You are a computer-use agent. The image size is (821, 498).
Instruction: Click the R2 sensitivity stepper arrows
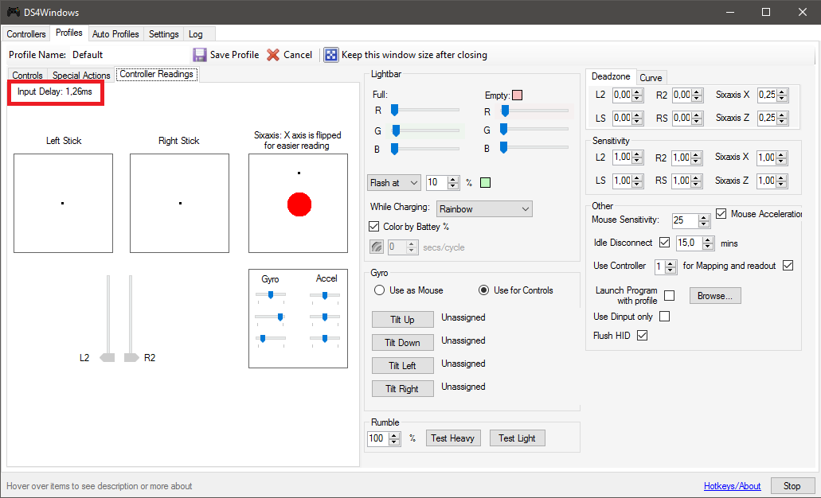[697, 158]
